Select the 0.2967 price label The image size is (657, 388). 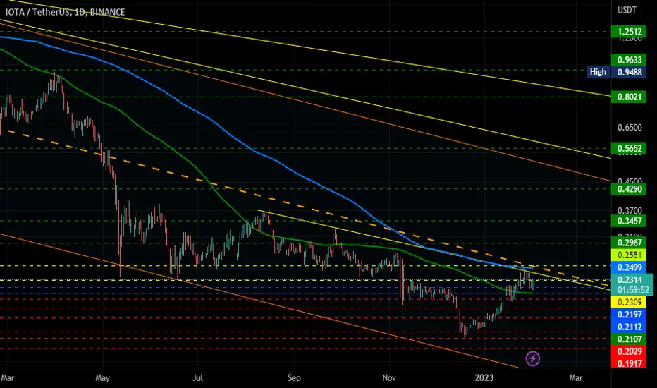click(629, 243)
